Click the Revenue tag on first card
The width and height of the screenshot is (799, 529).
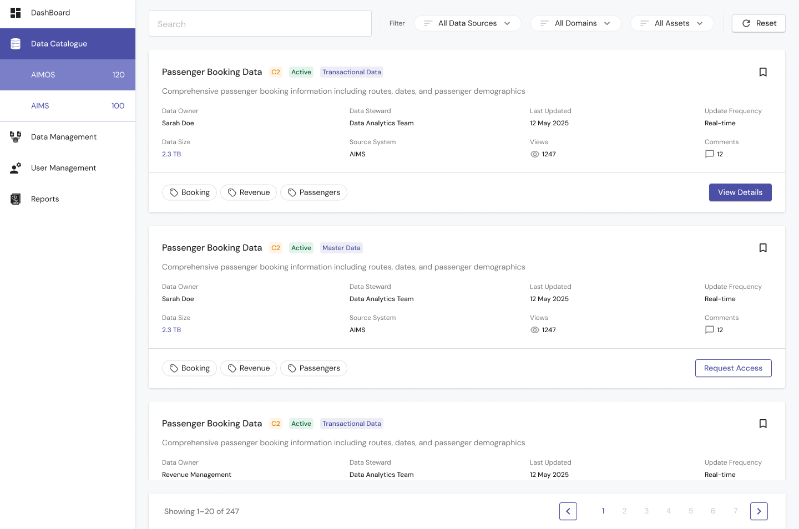point(249,192)
